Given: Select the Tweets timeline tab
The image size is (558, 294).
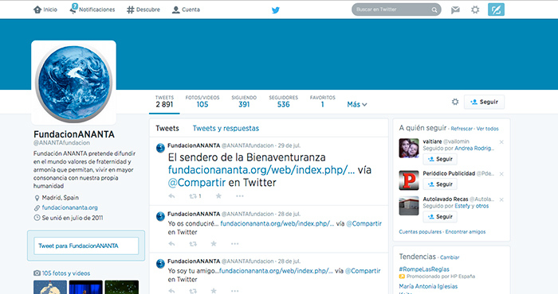Looking at the screenshot, I should (167, 129).
